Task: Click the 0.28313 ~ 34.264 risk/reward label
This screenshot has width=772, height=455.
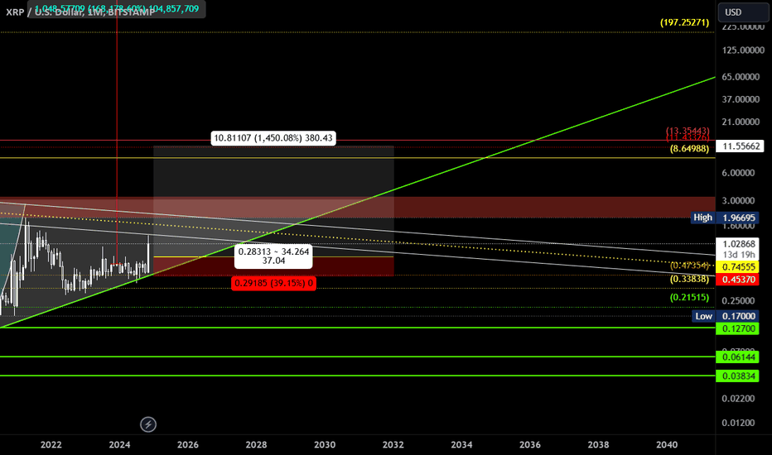Action: point(273,256)
